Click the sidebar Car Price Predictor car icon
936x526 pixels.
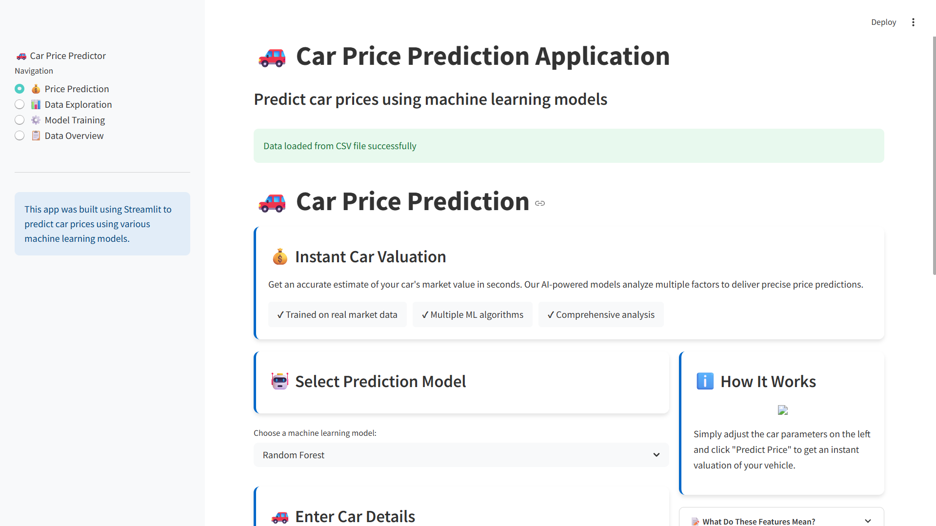point(21,56)
